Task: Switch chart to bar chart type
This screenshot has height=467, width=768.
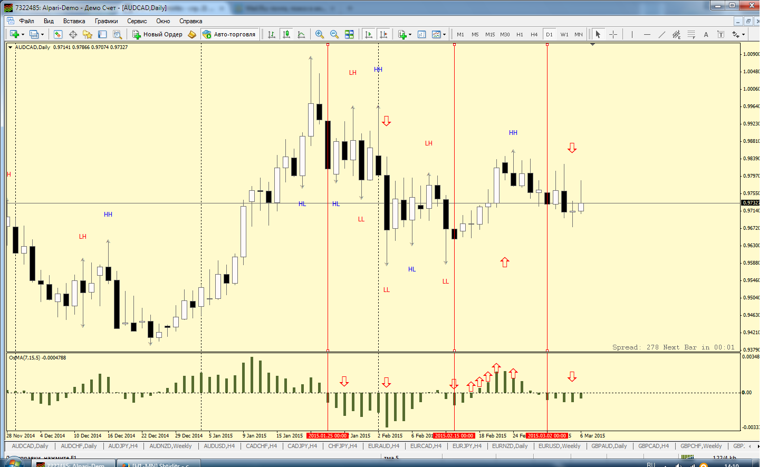Action: coord(272,34)
